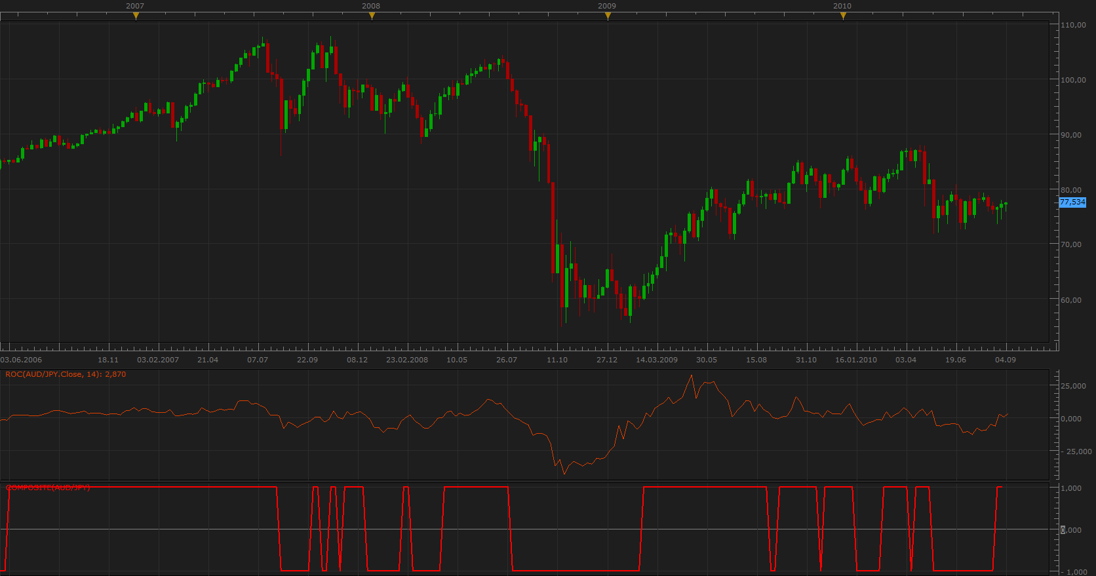The width and height of the screenshot is (1096, 576).
Task: Click the 60,00 price axis label
Action: pos(1071,300)
